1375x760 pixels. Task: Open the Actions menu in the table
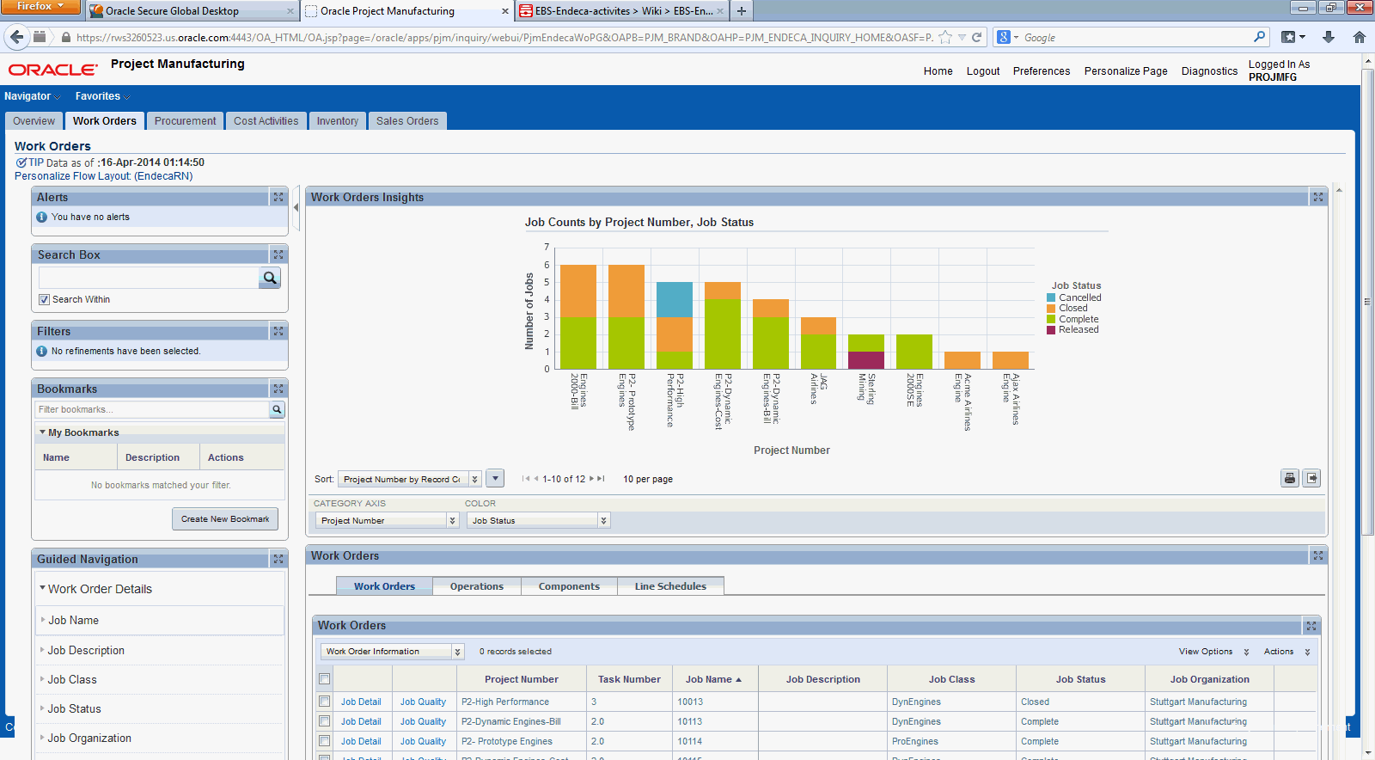pos(1286,652)
